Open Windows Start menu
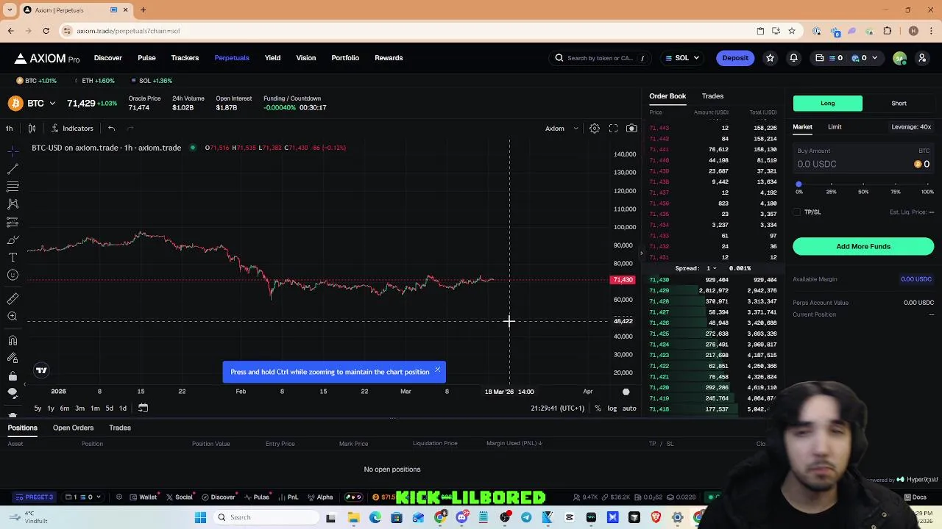This screenshot has height=529, width=942. [200, 517]
